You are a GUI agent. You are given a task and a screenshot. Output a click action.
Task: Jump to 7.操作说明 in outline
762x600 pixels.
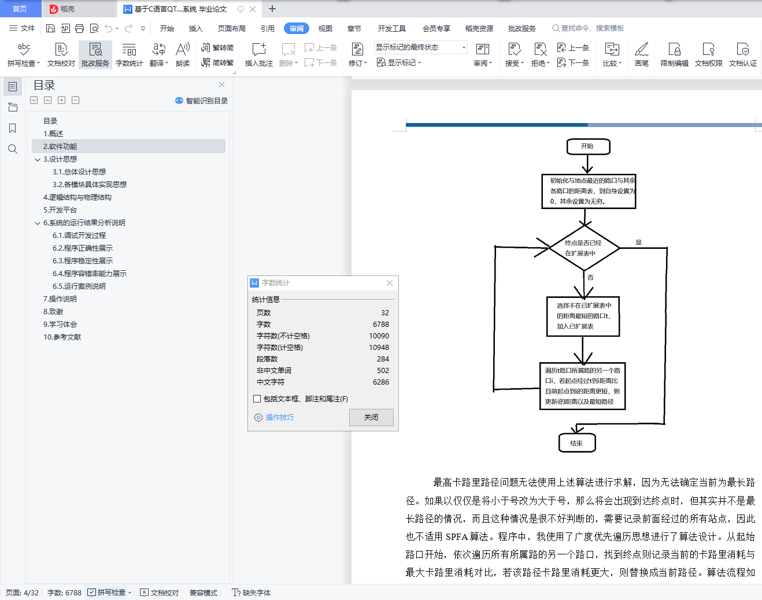point(60,299)
